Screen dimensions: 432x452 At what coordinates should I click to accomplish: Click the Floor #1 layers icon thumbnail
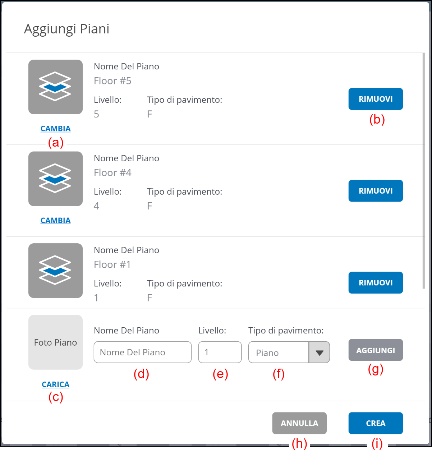[x=55, y=270]
